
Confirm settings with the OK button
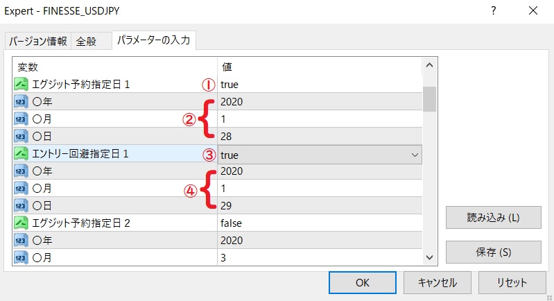tap(362, 283)
